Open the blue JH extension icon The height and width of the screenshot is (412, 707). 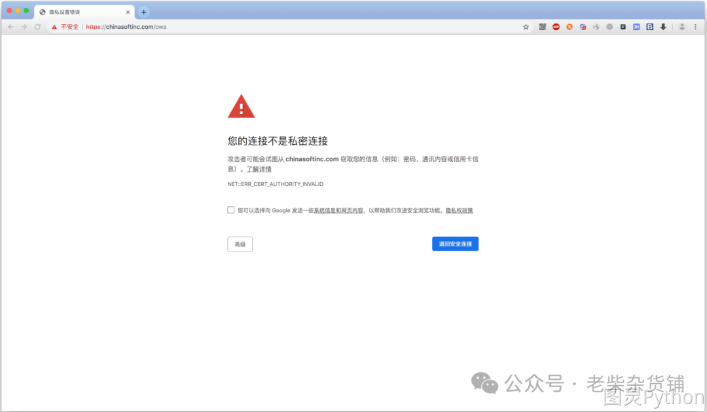[x=636, y=27]
